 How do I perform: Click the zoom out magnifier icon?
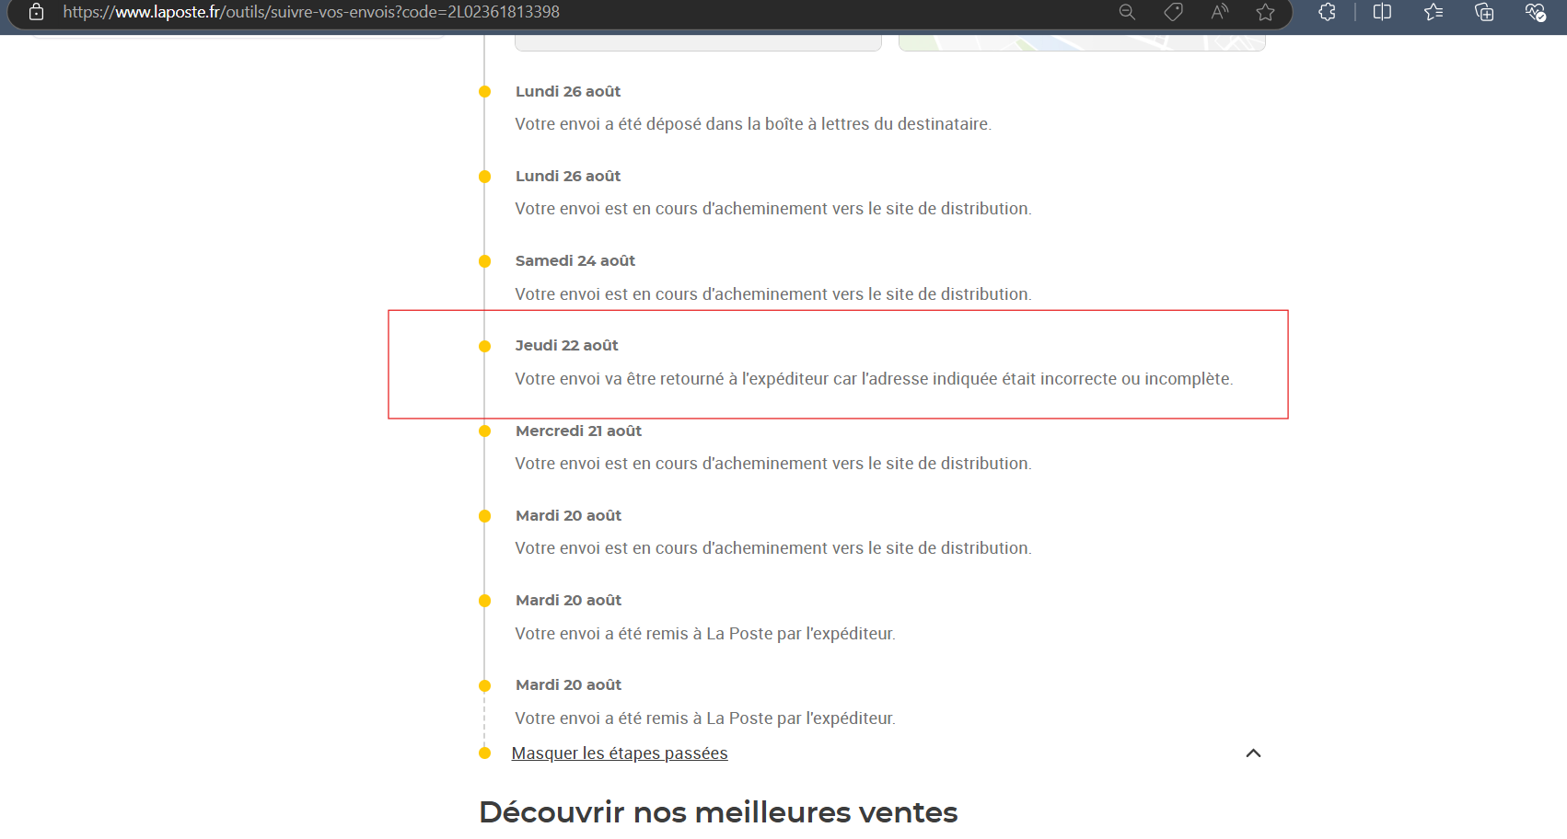click(x=1127, y=12)
